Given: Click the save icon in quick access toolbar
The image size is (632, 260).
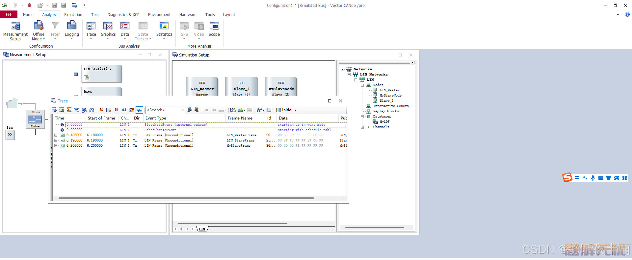Looking at the screenshot, I should [x=54, y=5].
